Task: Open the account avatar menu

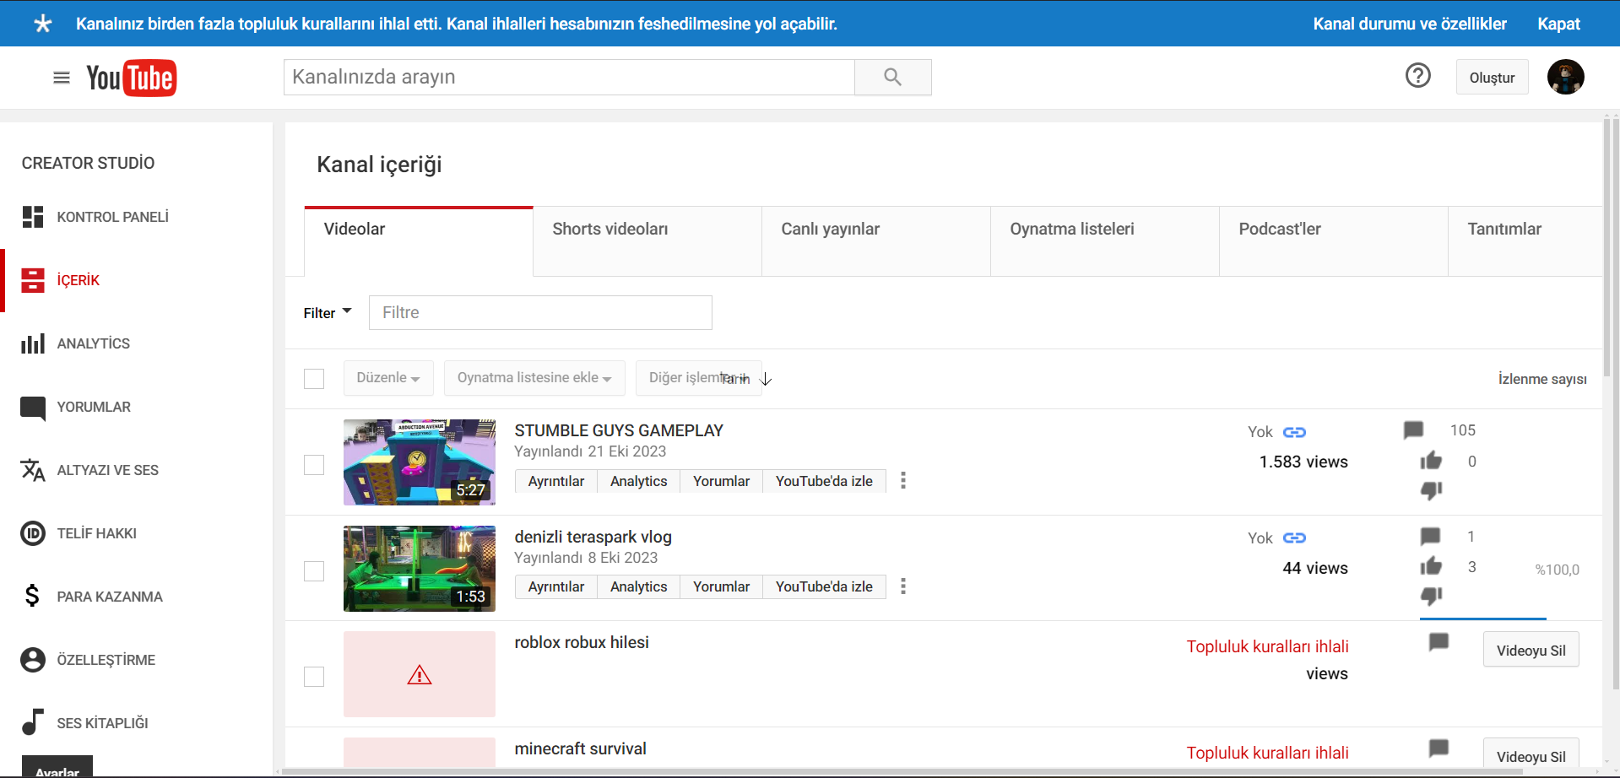Action: (1566, 77)
